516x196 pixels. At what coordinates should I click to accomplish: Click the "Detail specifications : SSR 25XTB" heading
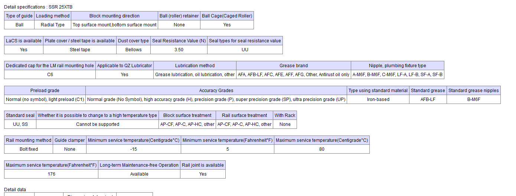coord(39,7)
